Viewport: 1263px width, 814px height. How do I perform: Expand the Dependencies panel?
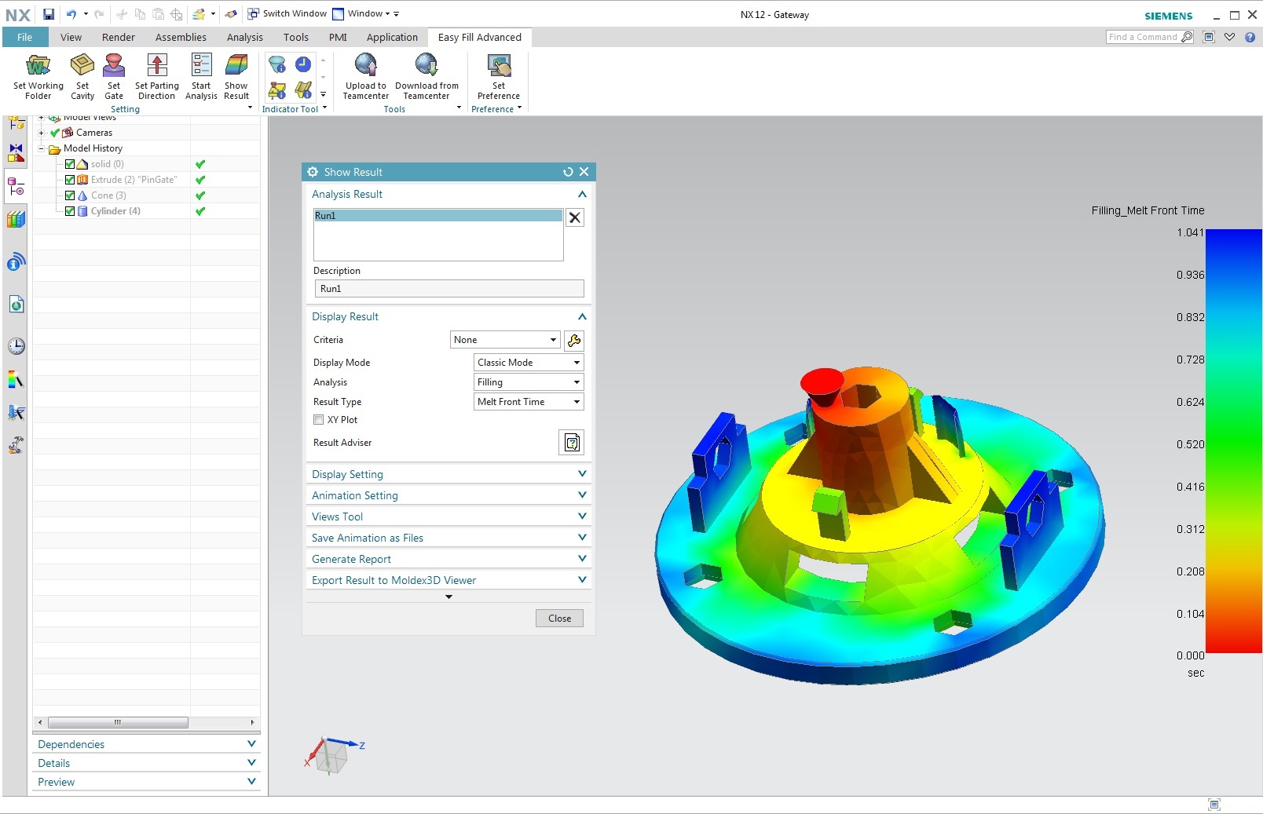tap(147, 744)
